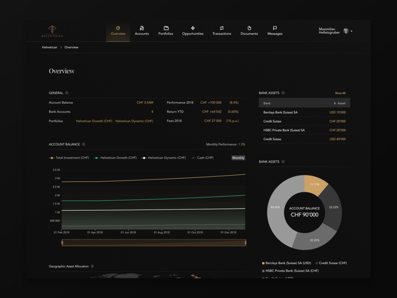This screenshot has height=298, width=397.
Task: Toggle Barclays Bank (Suisse) SA (USD) legend
Action: (x=286, y=263)
